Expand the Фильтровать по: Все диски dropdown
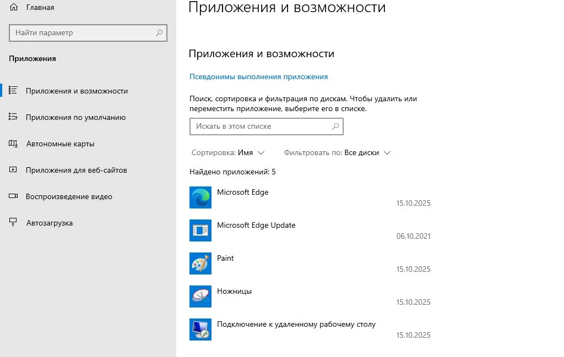 pos(337,153)
